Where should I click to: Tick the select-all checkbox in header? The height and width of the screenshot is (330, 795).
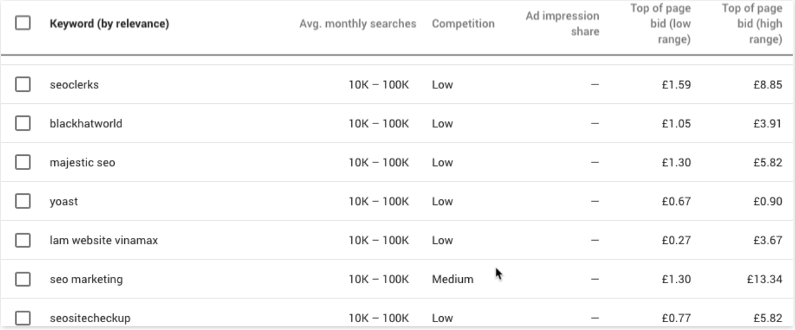[x=23, y=24]
